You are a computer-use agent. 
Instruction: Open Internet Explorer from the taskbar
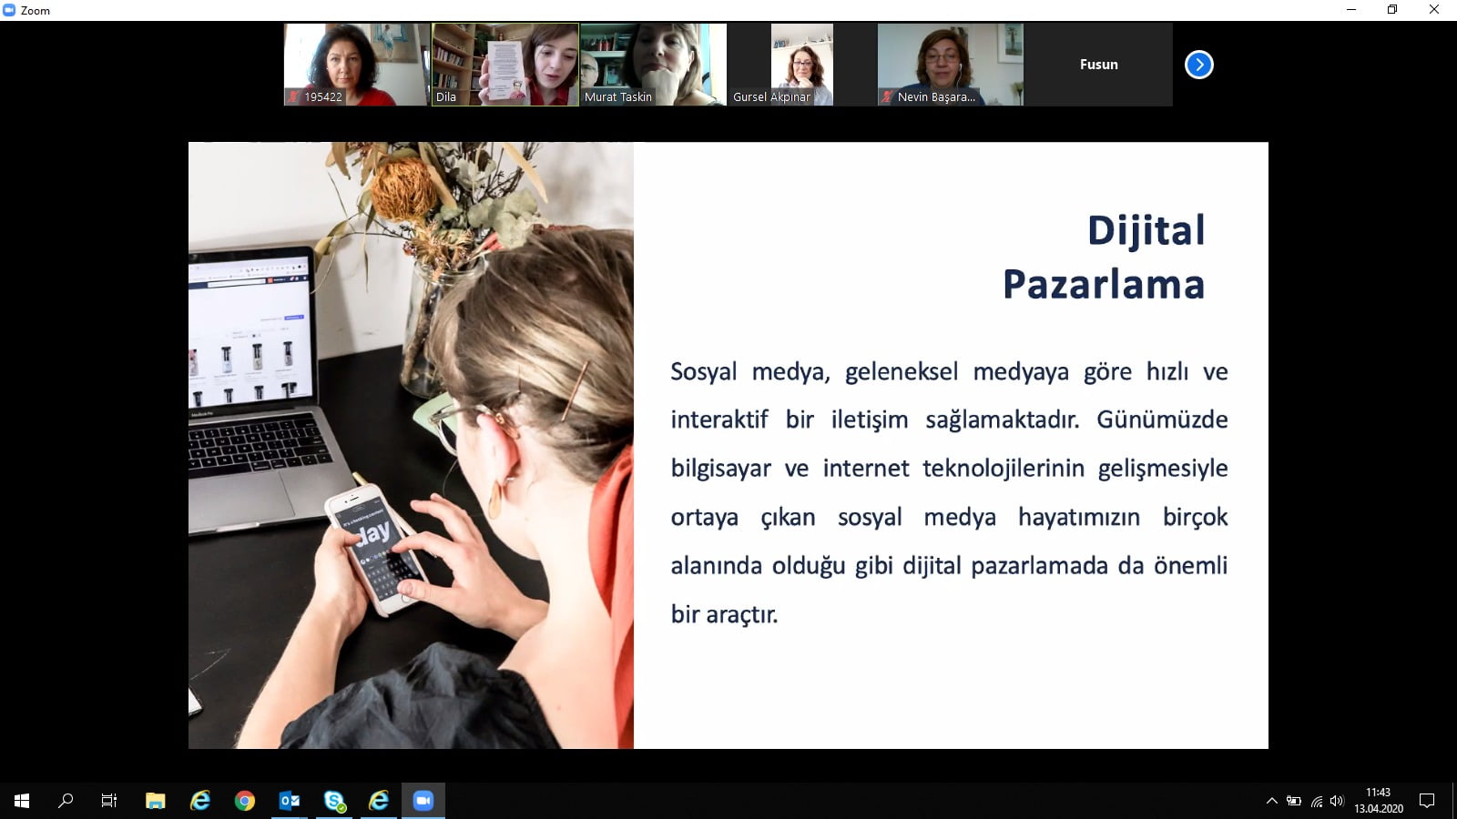point(199,801)
